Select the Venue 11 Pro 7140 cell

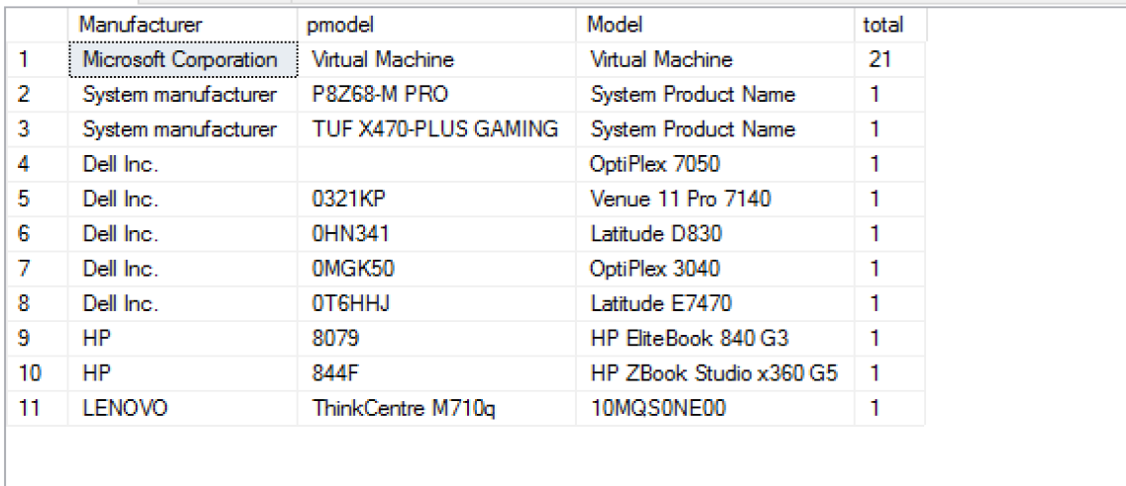681,200
